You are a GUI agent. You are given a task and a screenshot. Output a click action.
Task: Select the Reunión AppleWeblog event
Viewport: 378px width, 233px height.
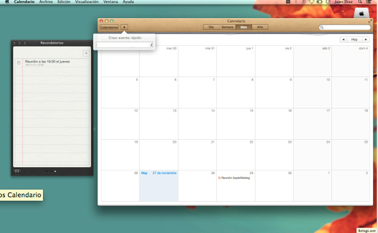coord(234,178)
